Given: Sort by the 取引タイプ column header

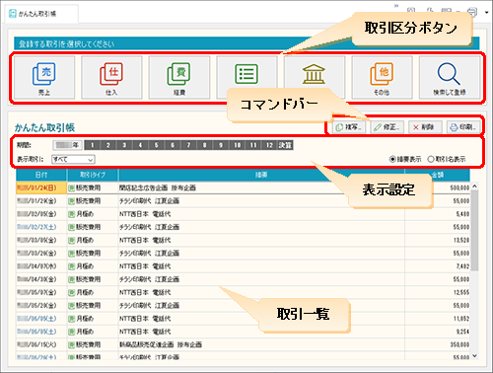Looking at the screenshot, I should tap(93, 175).
